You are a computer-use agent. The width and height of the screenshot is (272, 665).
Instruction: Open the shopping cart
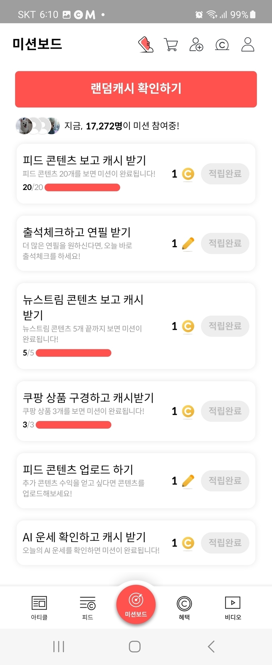(x=171, y=45)
